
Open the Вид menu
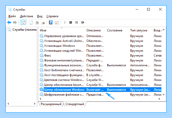tap(40, 16)
